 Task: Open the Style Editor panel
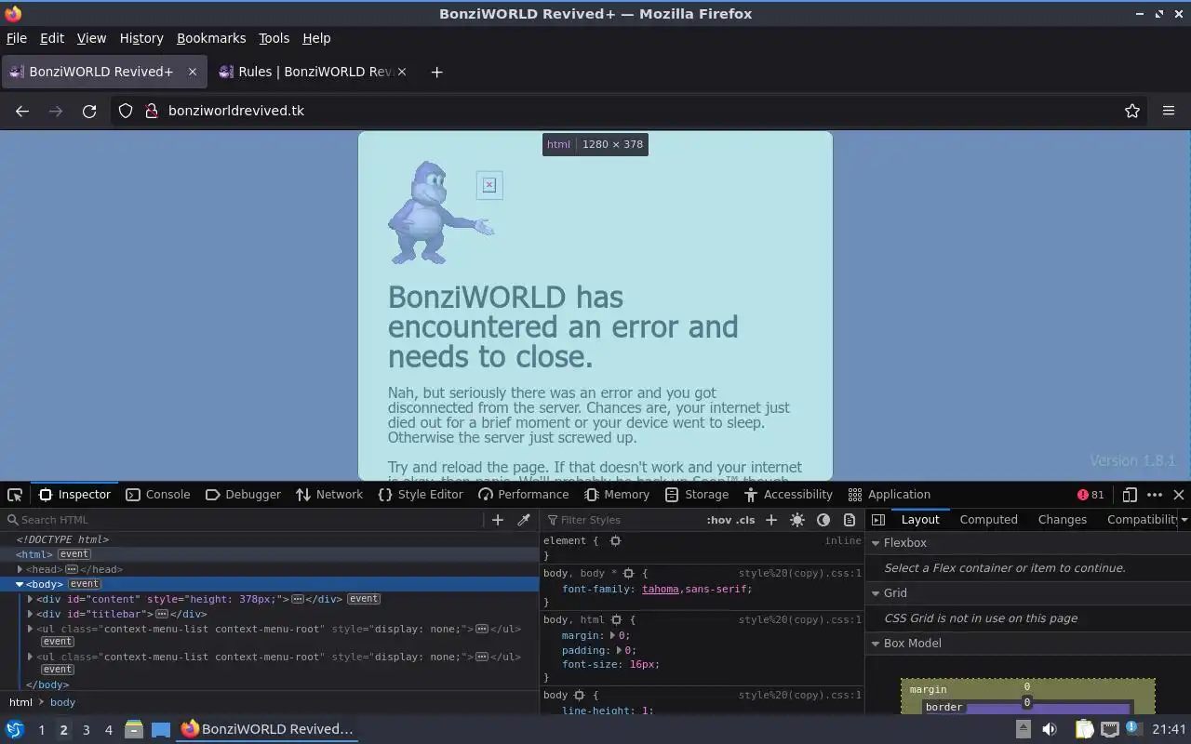(x=421, y=495)
